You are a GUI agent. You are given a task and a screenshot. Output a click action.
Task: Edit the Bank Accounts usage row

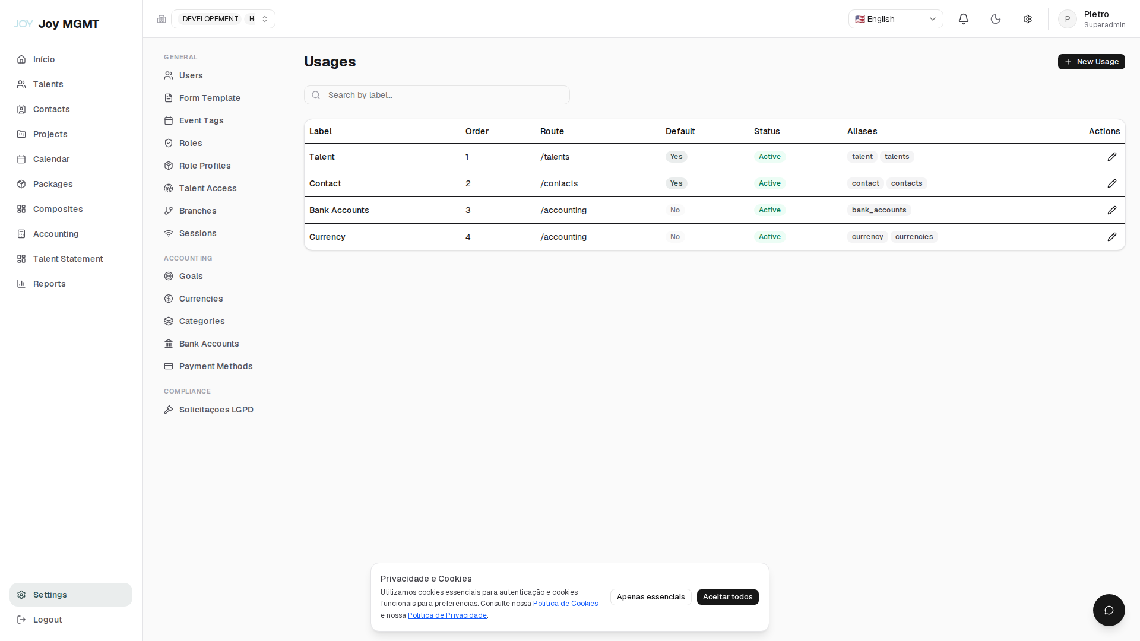coord(1112,210)
